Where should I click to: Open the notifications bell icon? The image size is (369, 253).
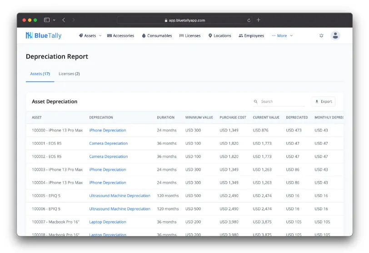coord(321,36)
